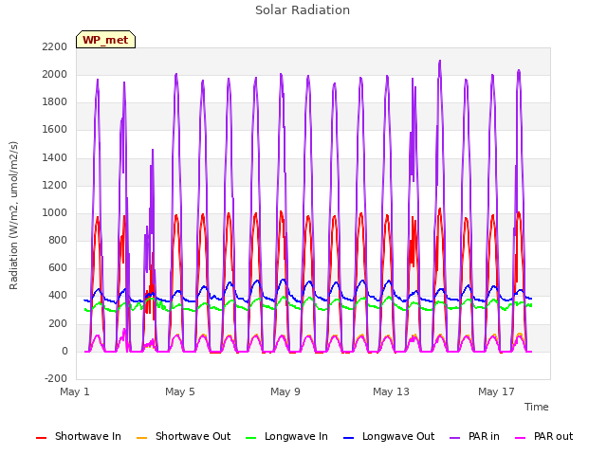Click the red Shortwave In legend swatch
The height and width of the screenshot is (455, 607).
click(x=41, y=438)
